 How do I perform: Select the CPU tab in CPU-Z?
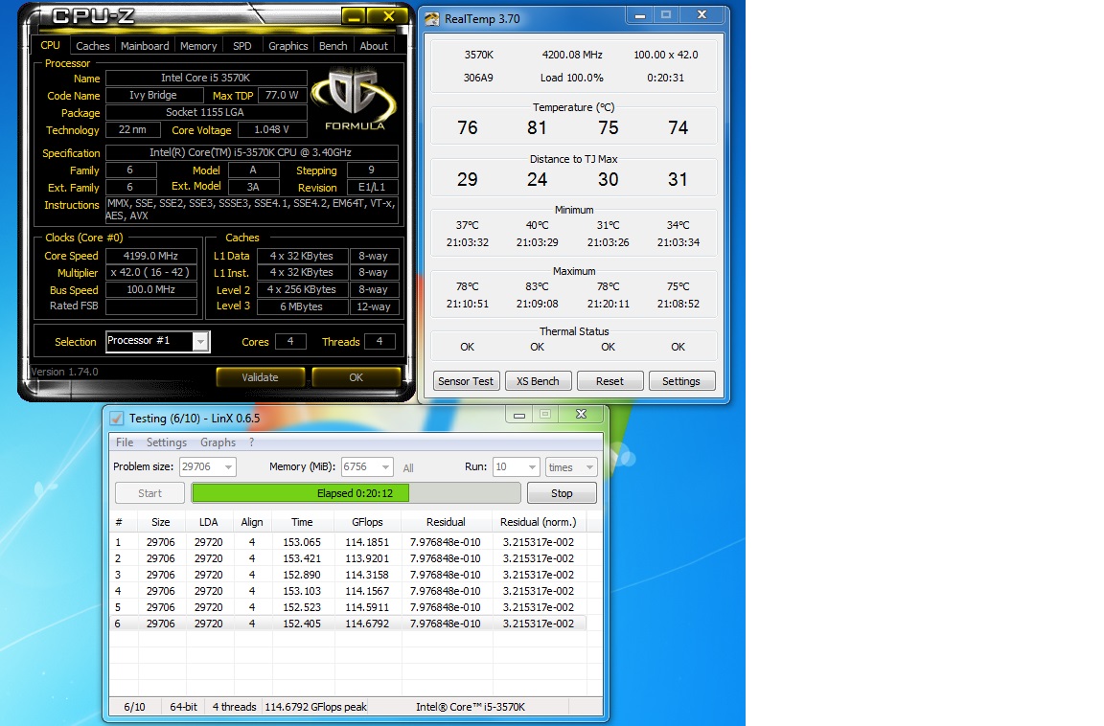tap(50, 45)
